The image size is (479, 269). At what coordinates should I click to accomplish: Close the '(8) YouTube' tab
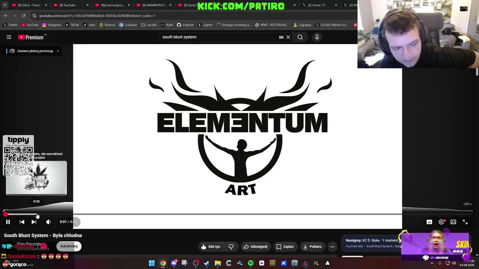(88, 5)
